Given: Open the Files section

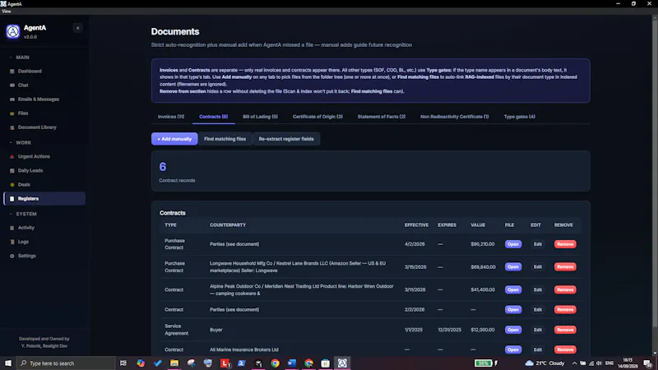Looking at the screenshot, I should click(x=23, y=113).
